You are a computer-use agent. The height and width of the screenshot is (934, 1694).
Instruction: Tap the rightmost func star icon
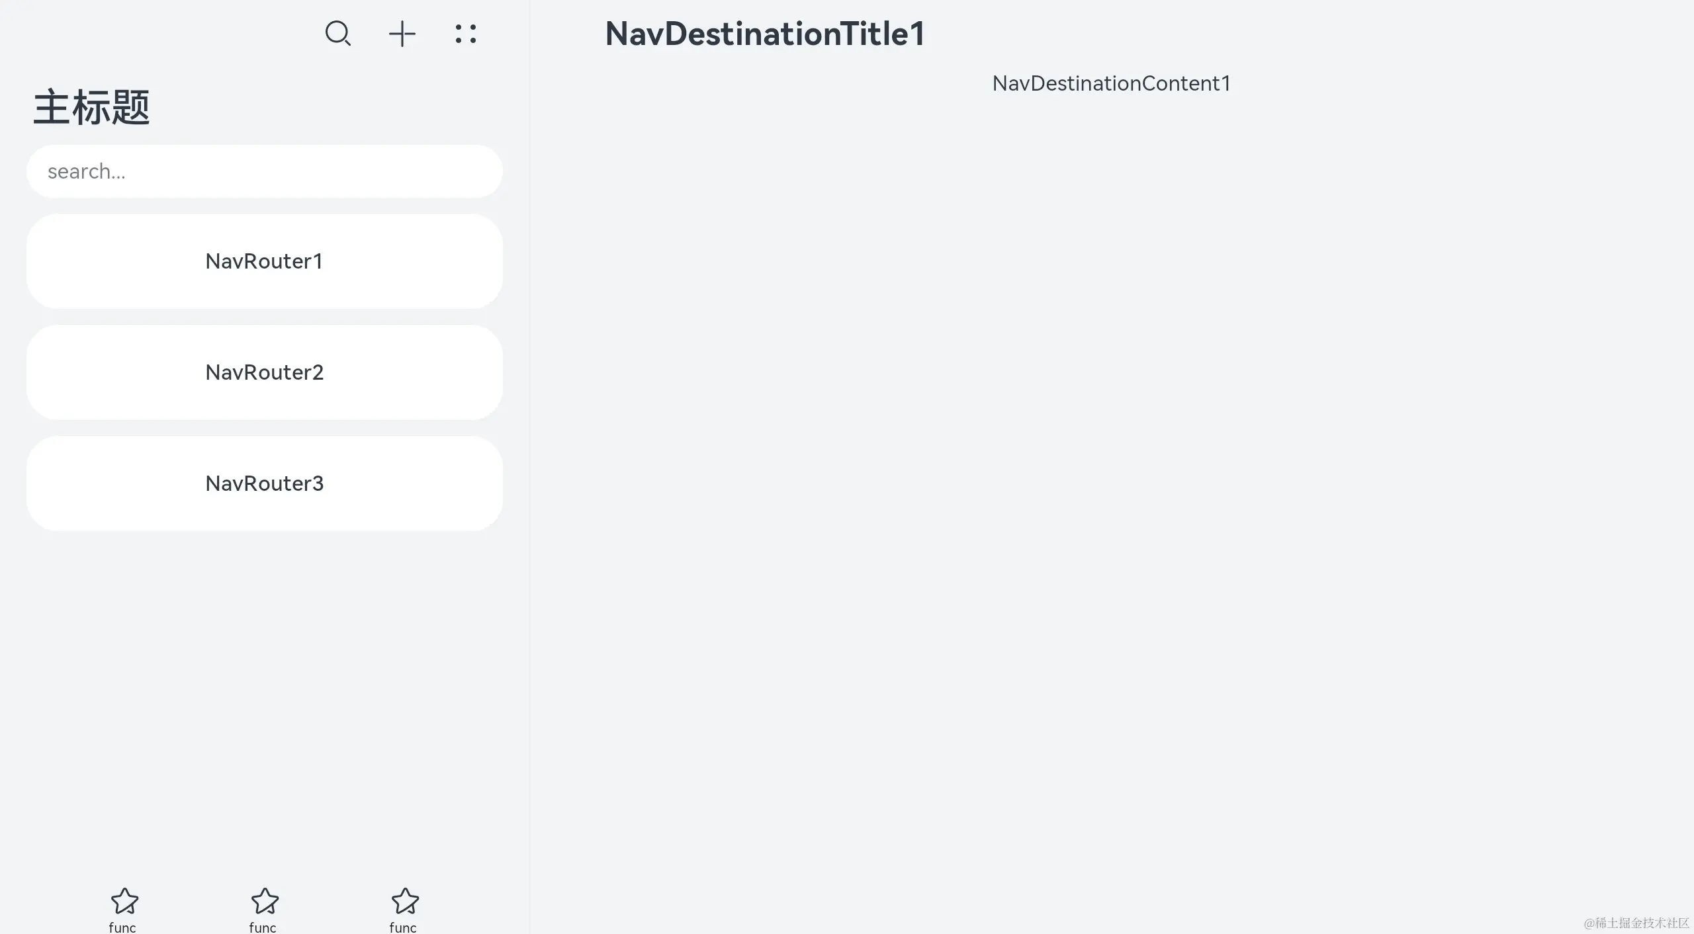click(x=405, y=901)
